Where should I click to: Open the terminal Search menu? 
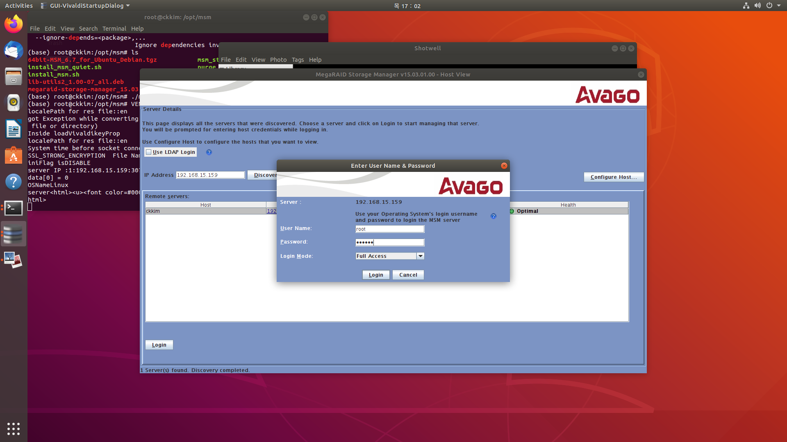point(88,29)
